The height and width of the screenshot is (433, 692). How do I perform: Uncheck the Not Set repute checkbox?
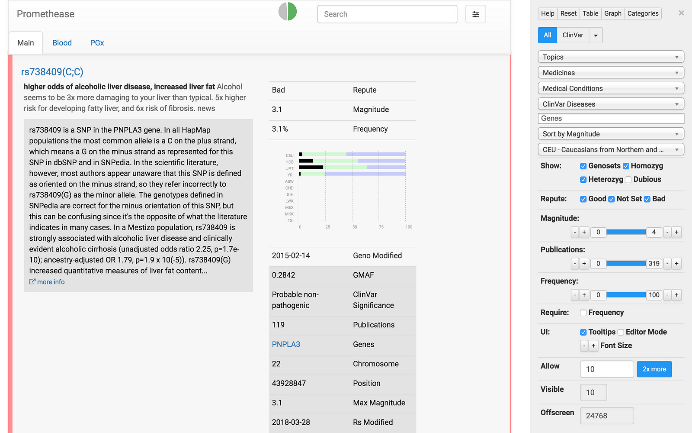click(612, 199)
